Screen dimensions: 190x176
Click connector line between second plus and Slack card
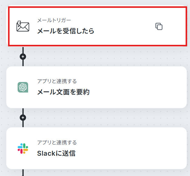23,124
